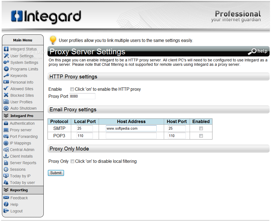Screen dimensions: 271x222
Task: Click the Logout link
Action: point(16,211)
